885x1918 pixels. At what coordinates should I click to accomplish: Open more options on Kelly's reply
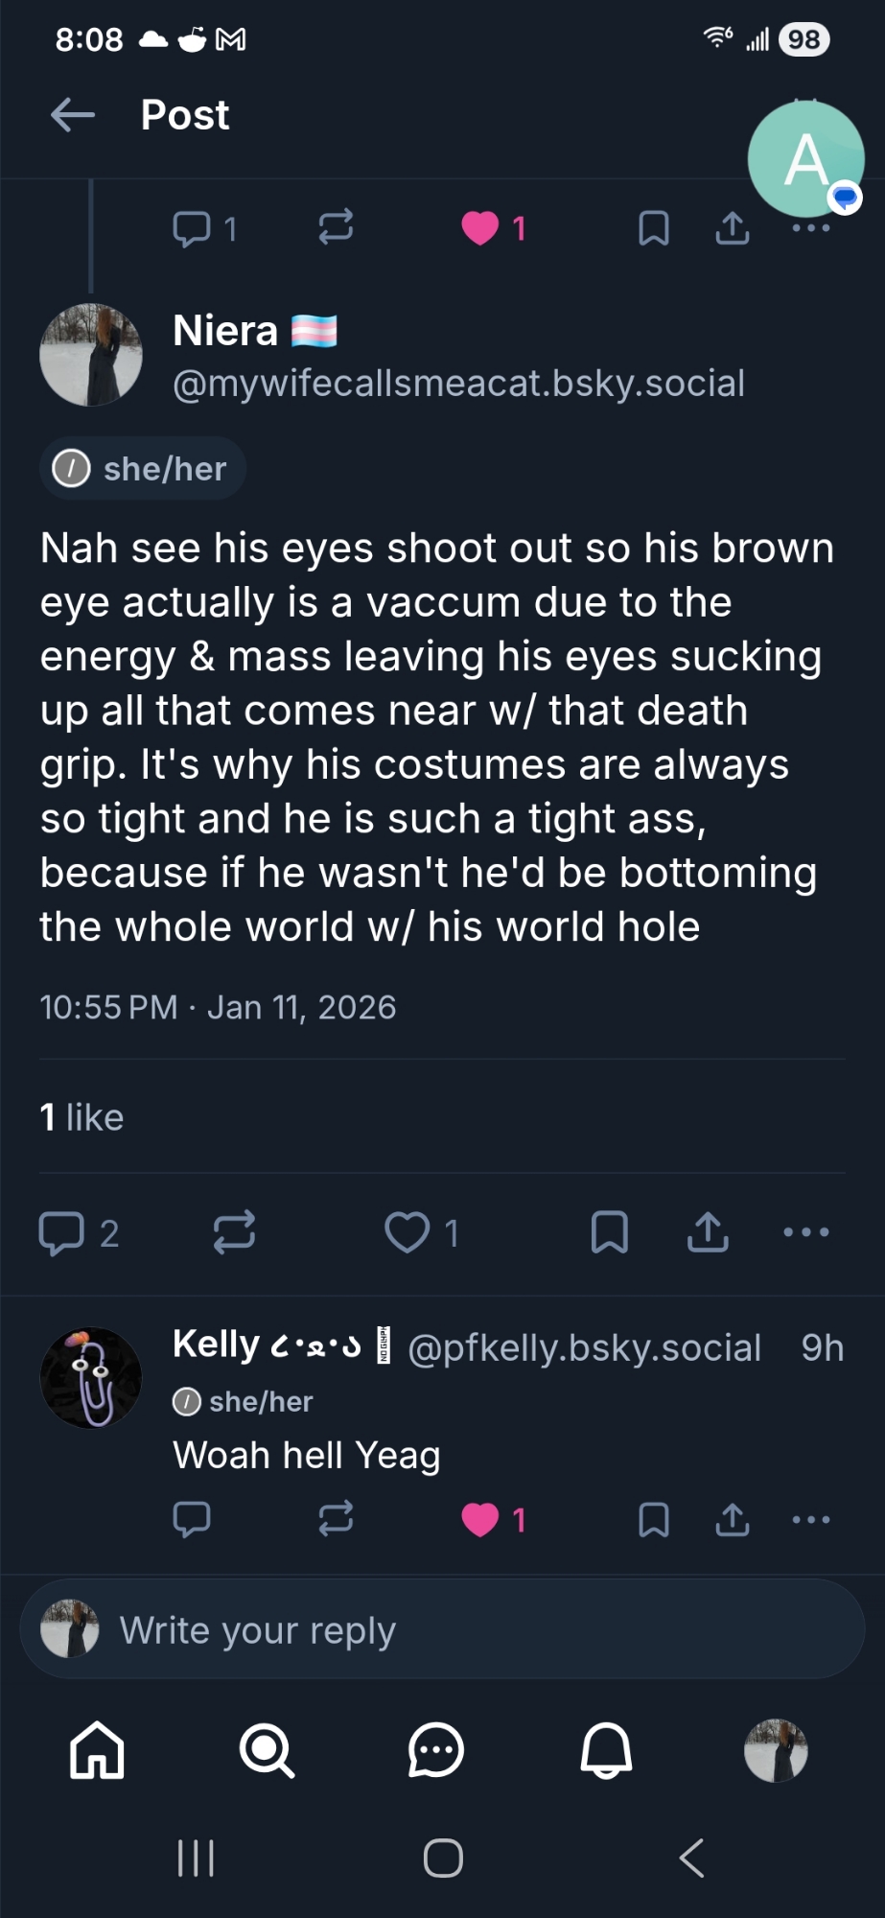[x=811, y=1520]
